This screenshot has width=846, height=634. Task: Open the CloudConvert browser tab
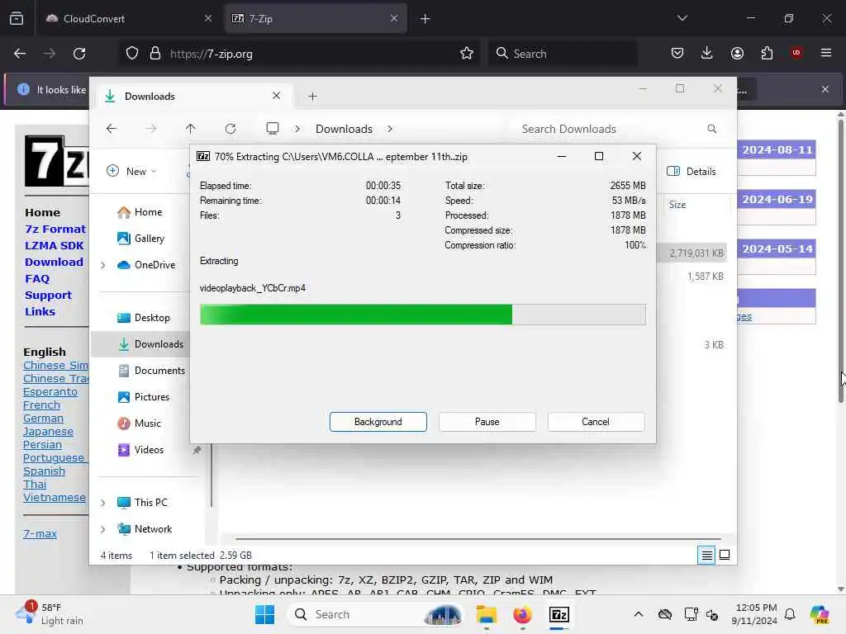pyautogui.click(x=128, y=18)
